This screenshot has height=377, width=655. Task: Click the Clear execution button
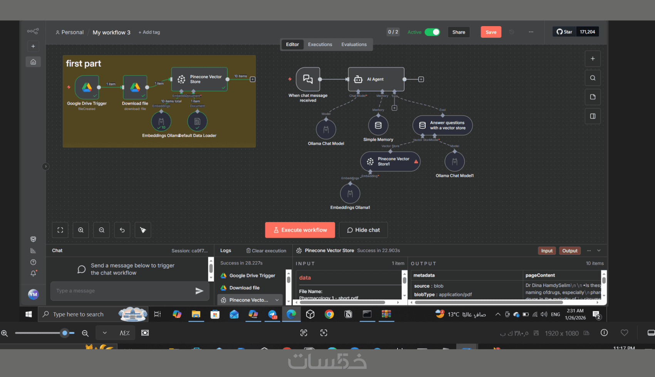[266, 251]
